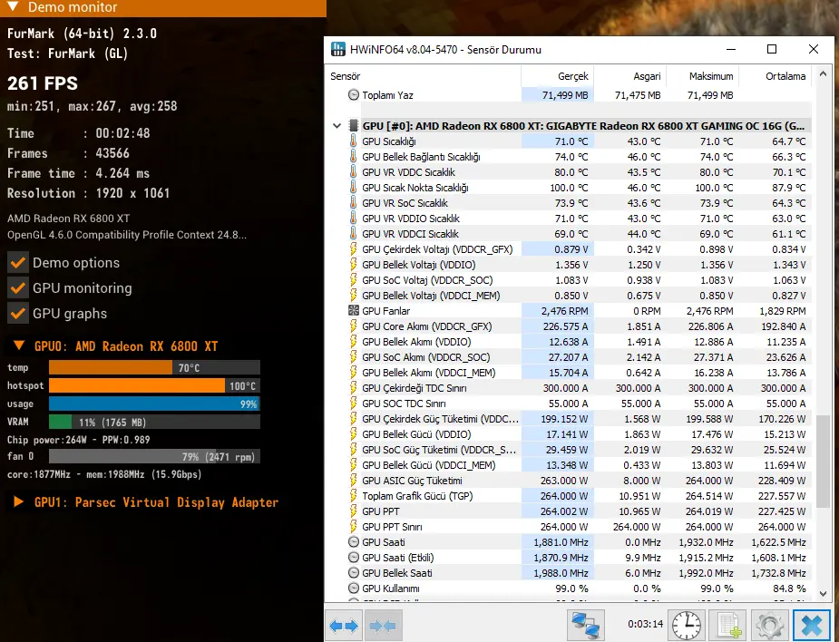Click the icon beside Toplamı Yaz row

point(353,94)
